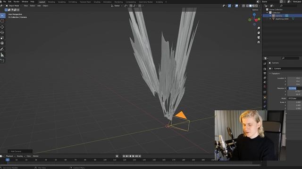This screenshot has width=302, height=169.
Task: Switch perspective/orthographic with the grid icon
Action: 259,42
